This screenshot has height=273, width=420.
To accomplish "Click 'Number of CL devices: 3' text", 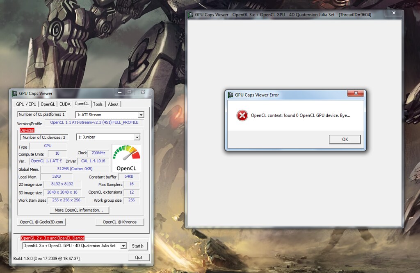I will [44, 138].
